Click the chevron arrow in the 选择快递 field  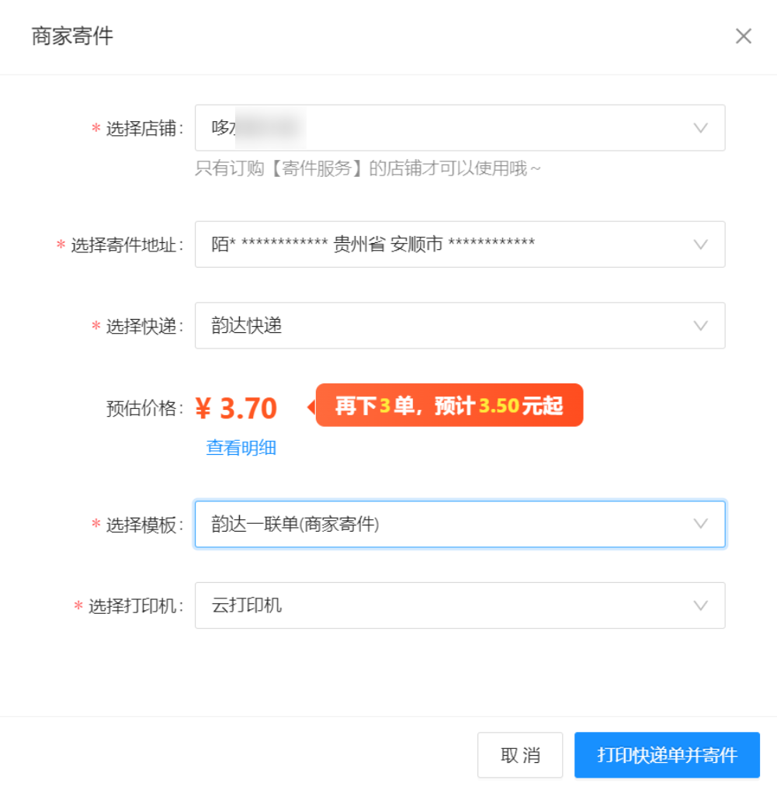point(700,326)
